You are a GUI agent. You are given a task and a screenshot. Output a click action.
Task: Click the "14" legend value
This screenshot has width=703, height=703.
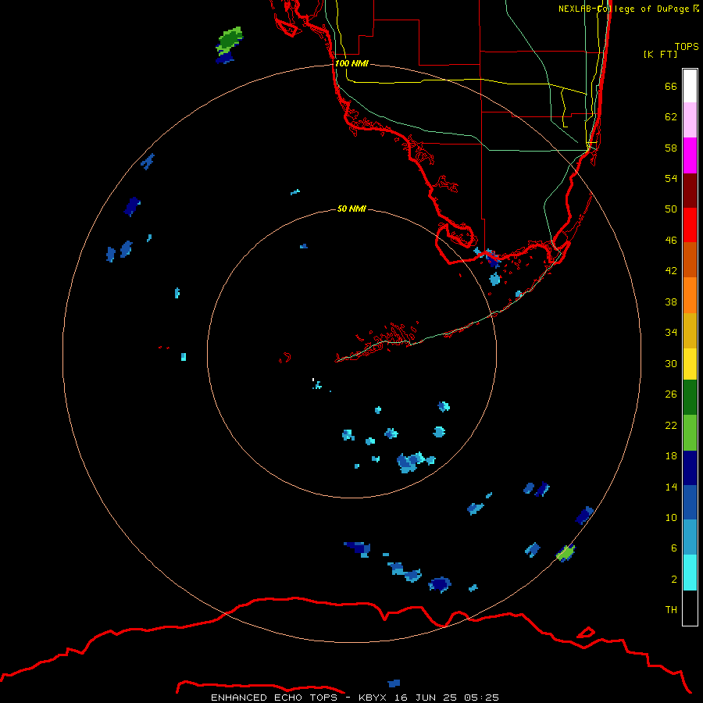tap(671, 487)
